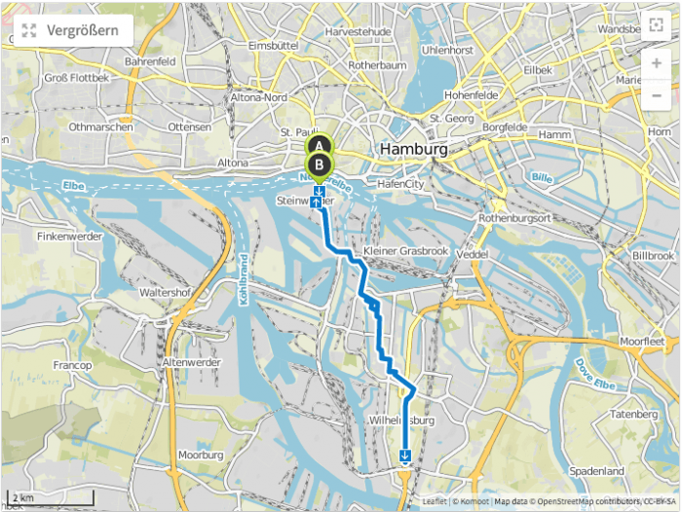
Task: Click the ferry up-arrow icon at Steinwerder
Action: (x=316, y=202)
